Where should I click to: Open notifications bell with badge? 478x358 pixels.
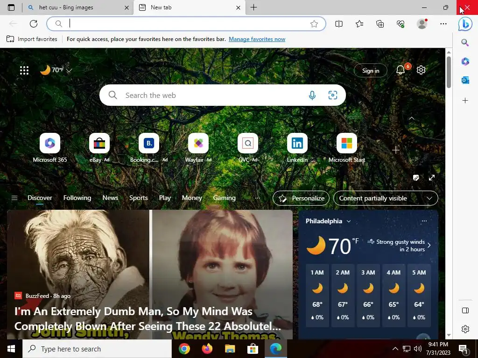click(401, 70)
